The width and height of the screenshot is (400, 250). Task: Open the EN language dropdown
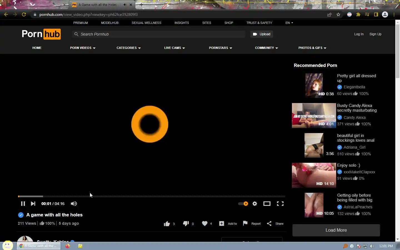point(289,23)
